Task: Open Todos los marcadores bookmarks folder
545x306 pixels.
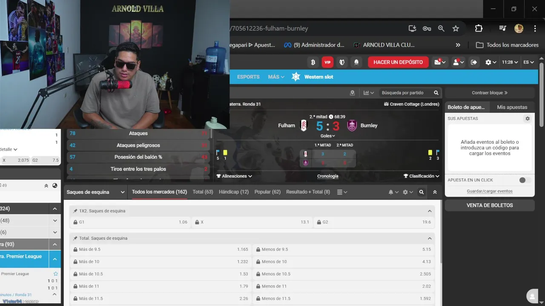Action: tap(507, 45)
